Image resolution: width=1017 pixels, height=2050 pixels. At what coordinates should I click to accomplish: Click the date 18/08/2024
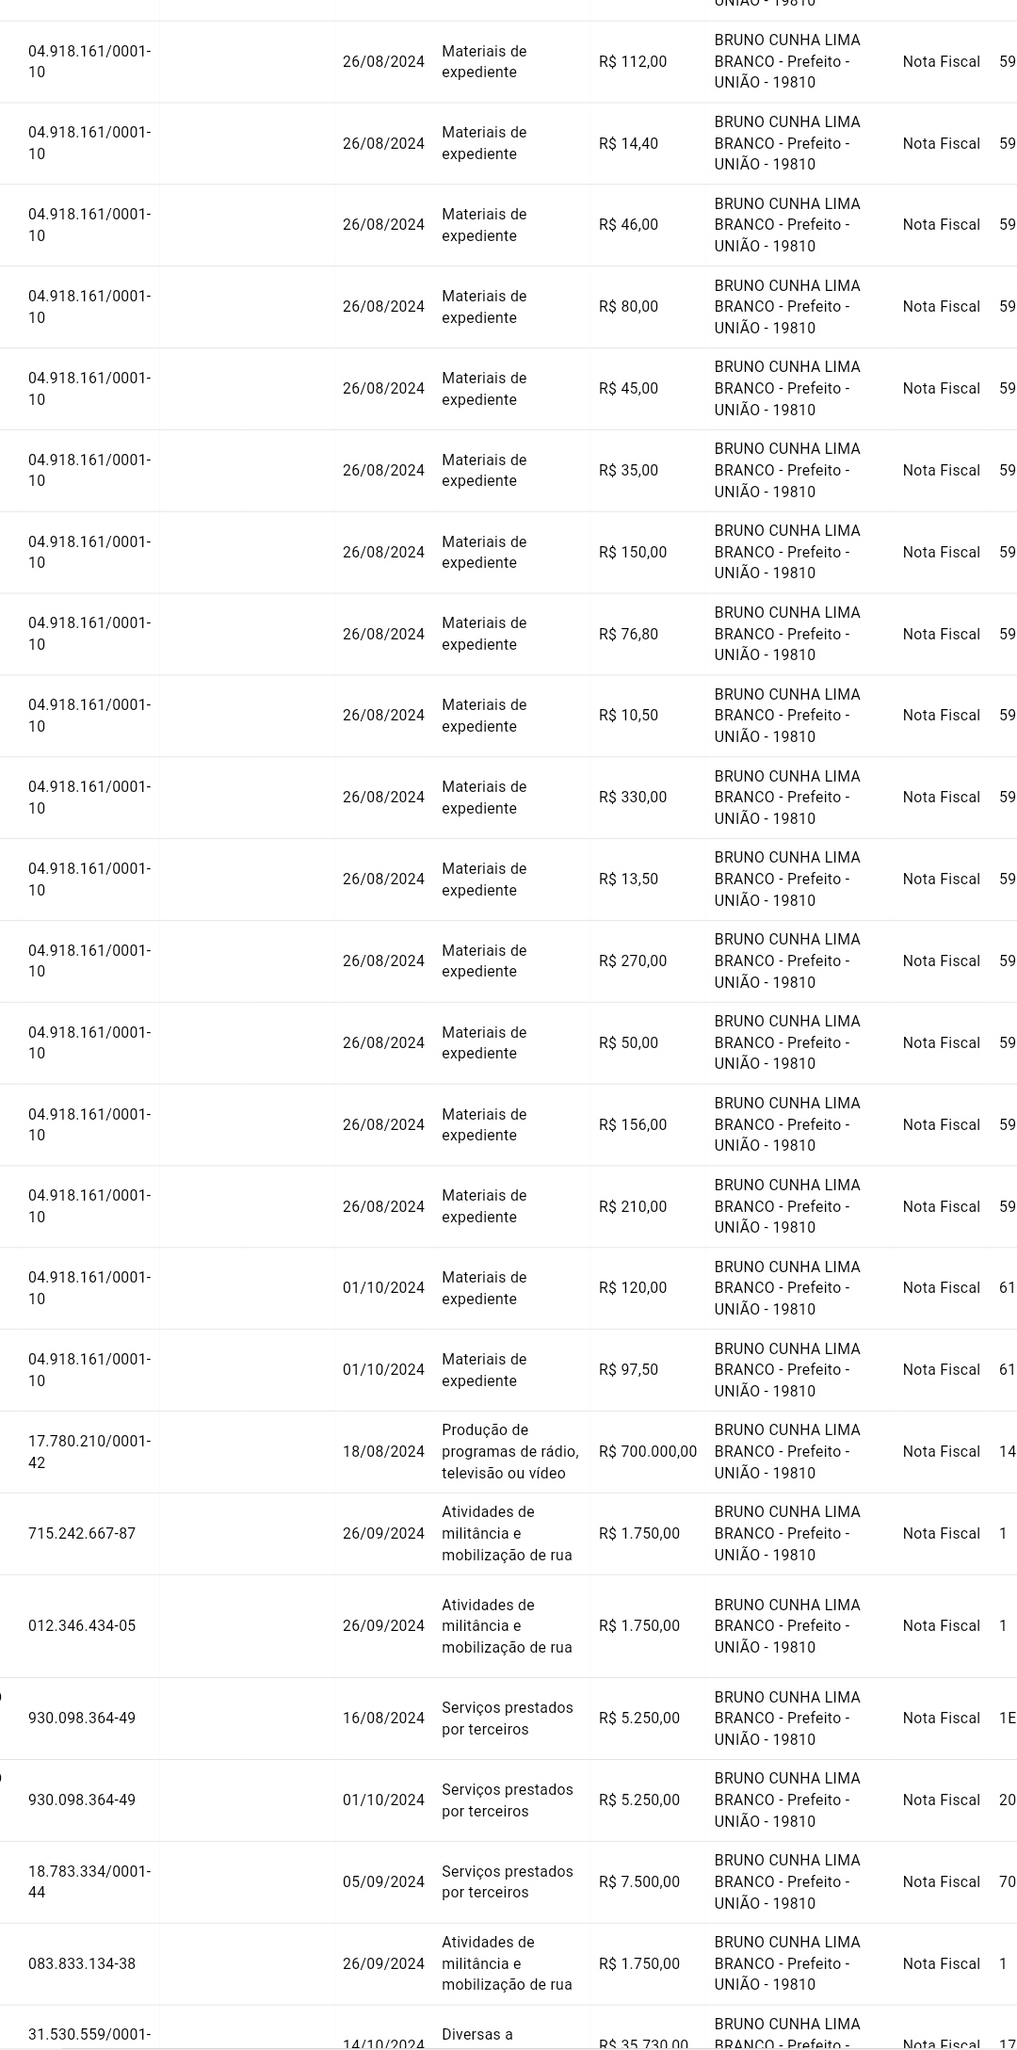point(383,1451)
